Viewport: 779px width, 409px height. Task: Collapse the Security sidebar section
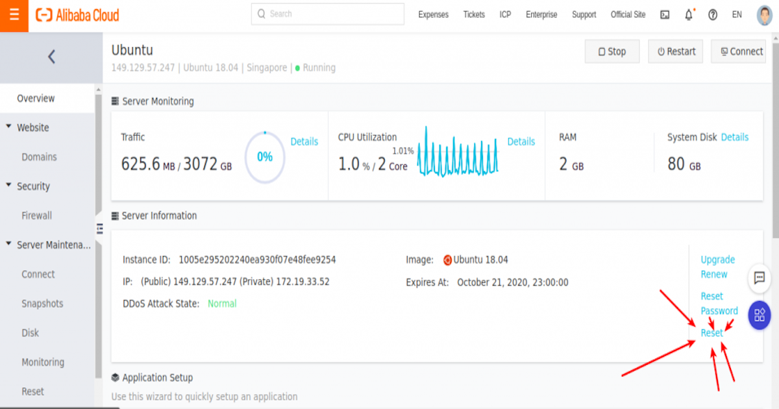9,186
